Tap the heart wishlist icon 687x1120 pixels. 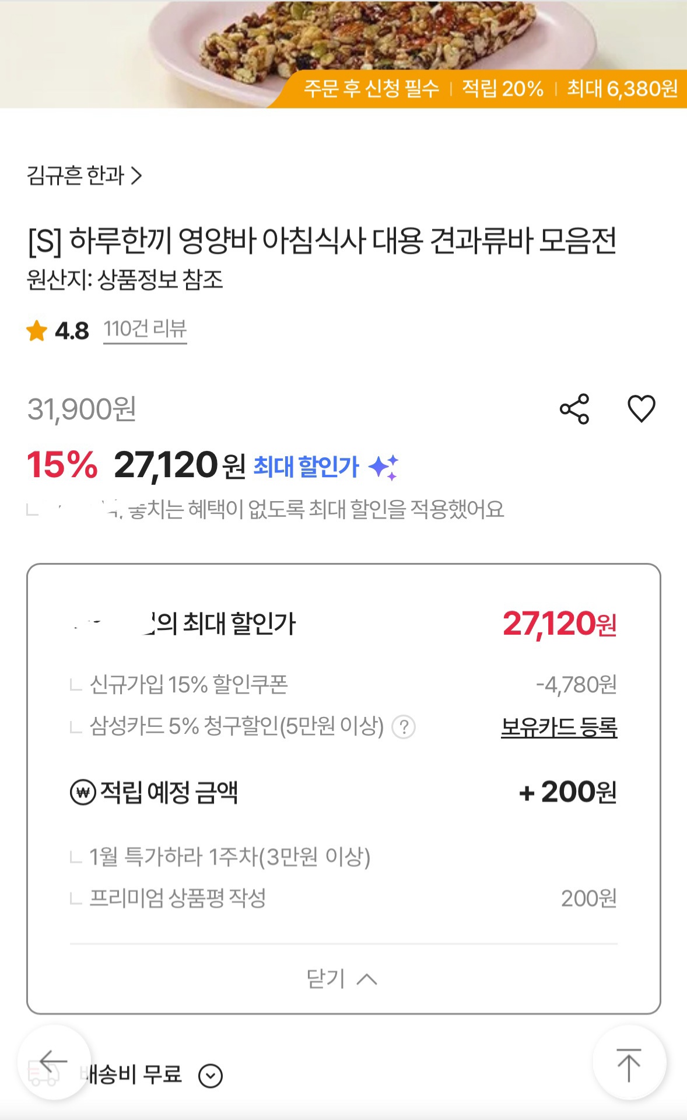pyautogui.click(x=641, y=408)
